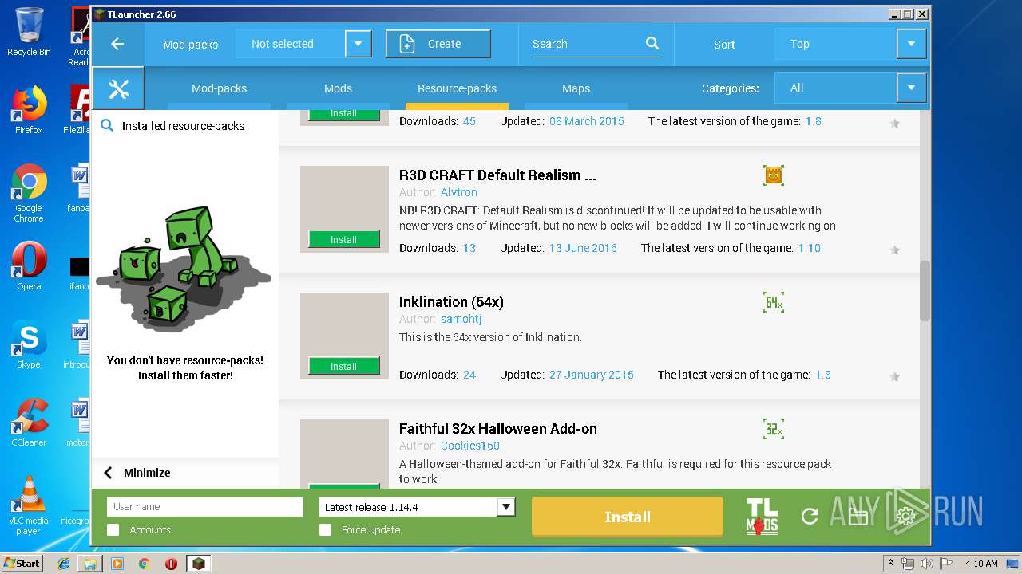Expand Mod-packs dropdown arrow
The height and width of the screenshot is (574, 1022).
tap(358, 44)
